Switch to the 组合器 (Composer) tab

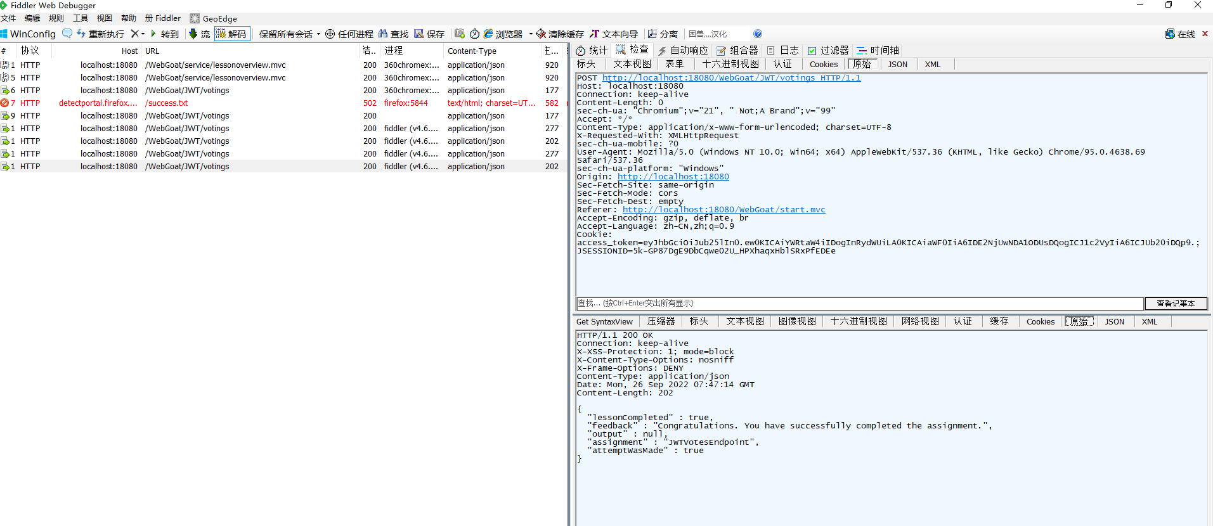pos(737,50)
